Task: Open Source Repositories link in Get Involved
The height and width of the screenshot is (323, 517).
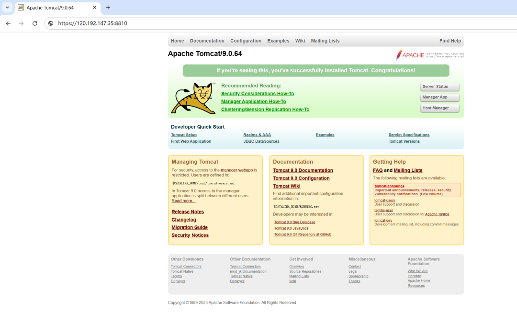Action: (305, 272)
